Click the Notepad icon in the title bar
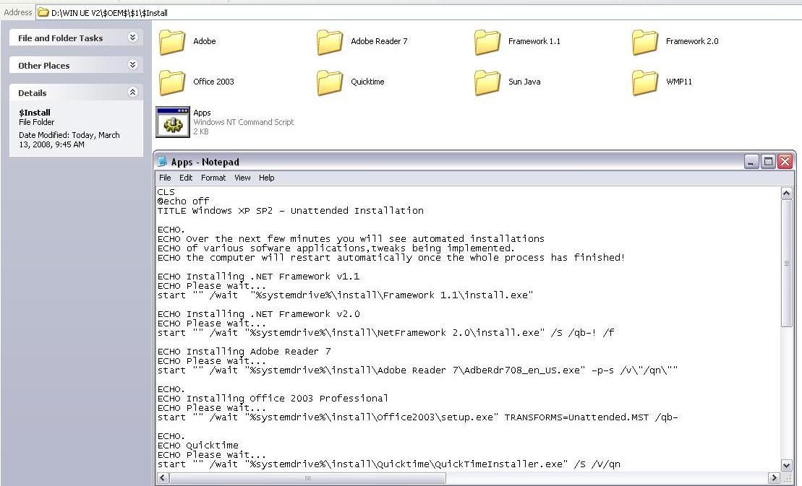The image size is (802, 486). (x=162, y=162)
